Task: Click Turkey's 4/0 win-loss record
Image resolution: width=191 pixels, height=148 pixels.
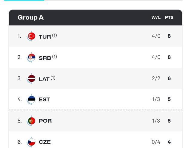Action: coord(156,36)
